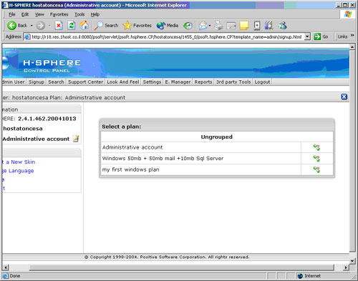Click the browser Refresh icon
The width and height of the screenshot is (358, 281).
pos(72,25)
